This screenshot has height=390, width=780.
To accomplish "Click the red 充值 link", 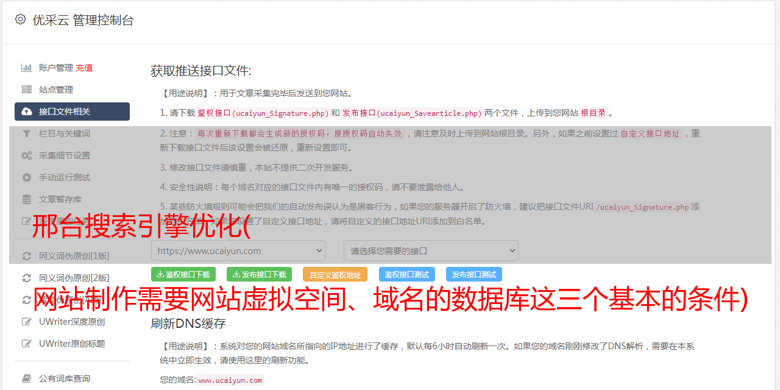I will pos(84,68).
